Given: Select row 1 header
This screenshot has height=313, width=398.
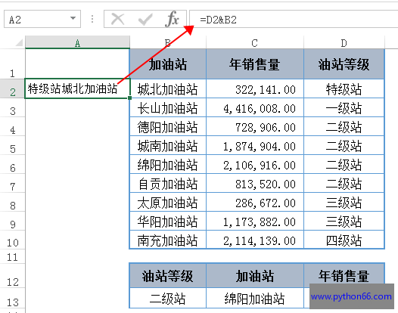Looking at the screenshot, I should 12,64.
